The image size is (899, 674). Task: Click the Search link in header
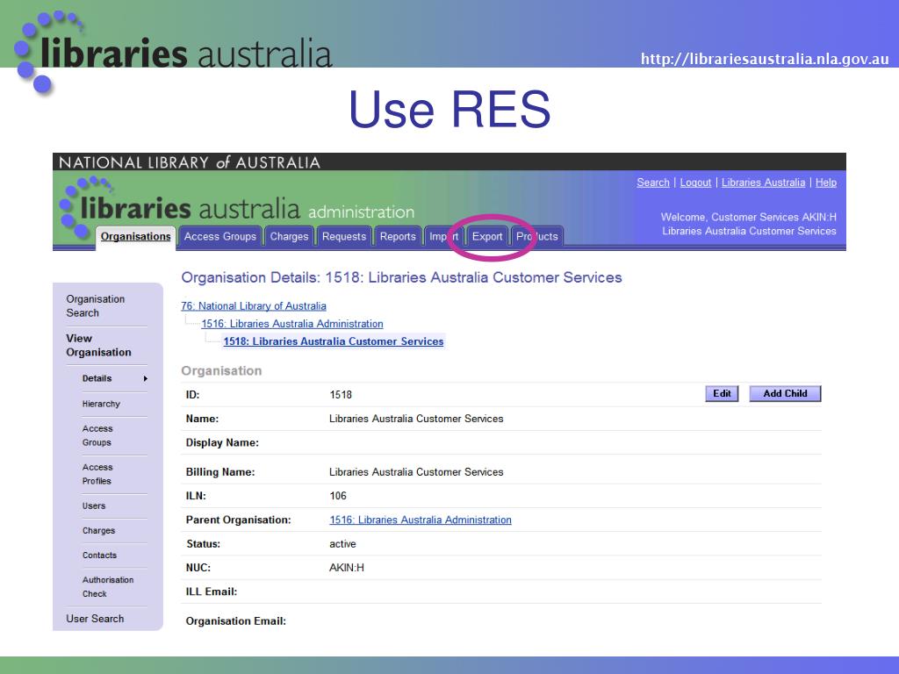click(653, 183)
